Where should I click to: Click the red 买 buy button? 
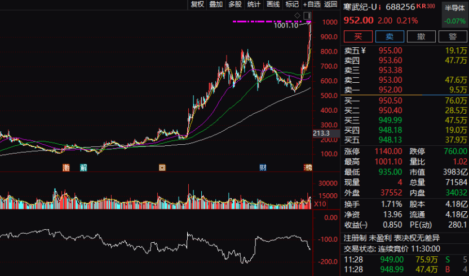point(358,37)
